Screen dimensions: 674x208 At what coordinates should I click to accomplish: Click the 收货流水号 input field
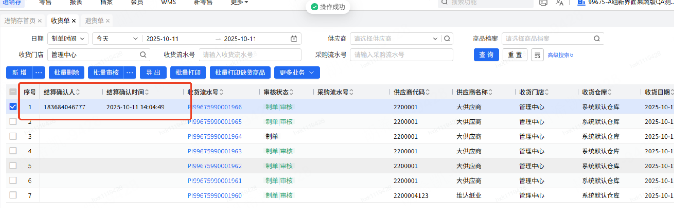click(250, 55)
